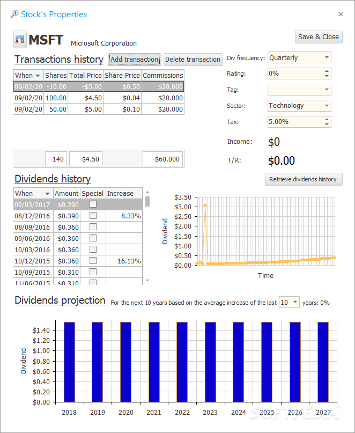The height and width of the screenshot is (433, 355).
Task: Click the Share Price column header
Action: click(122, 76)
